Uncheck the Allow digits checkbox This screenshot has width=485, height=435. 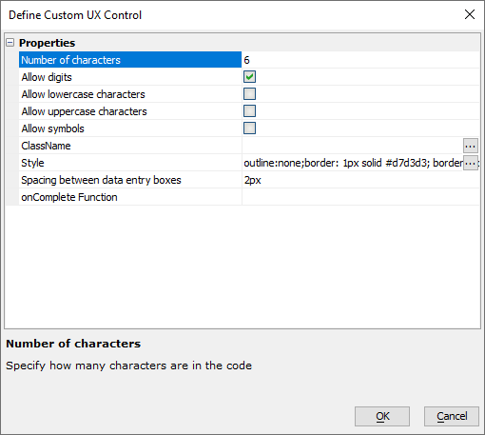[249, 77]
